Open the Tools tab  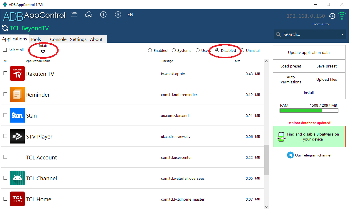38,39
